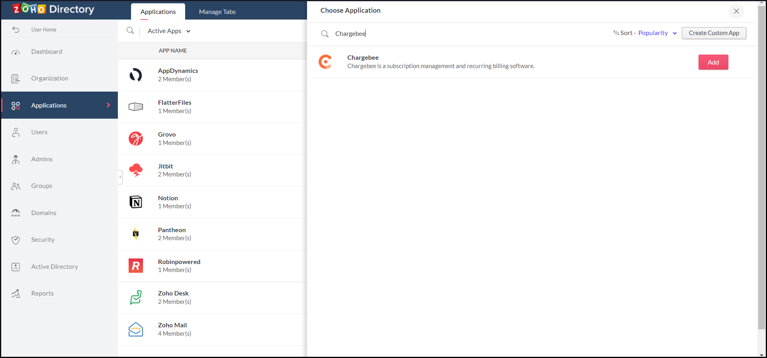Screen dimensions: 767x358
Task: Open Groups in the sidebar
Action: point(60,186)
